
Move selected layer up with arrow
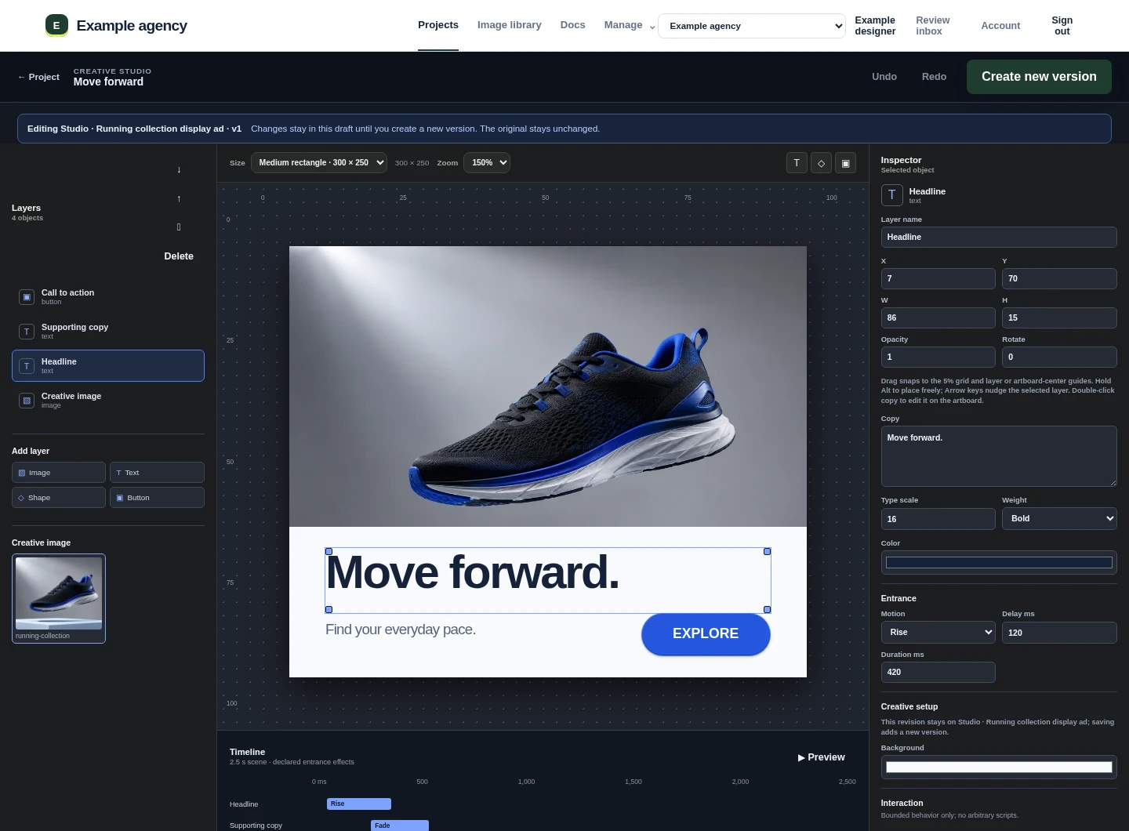point(179,199)
